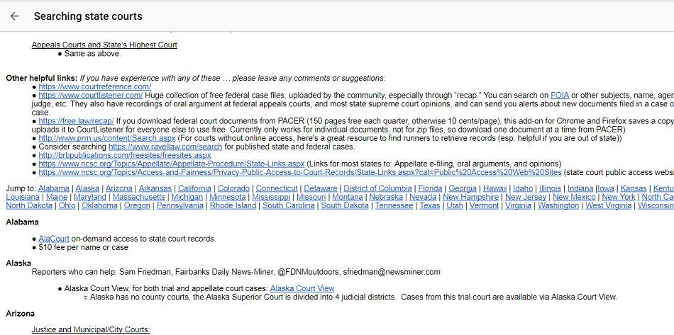The image size is (674, 335).
Task: Jump to Minnesota
Action: pyautogui.click(x=228, y=197)
